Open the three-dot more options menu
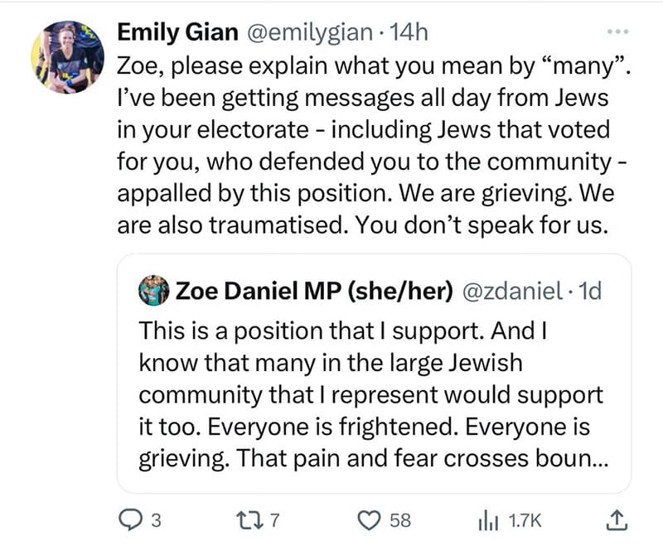 (x=617, y=31)
